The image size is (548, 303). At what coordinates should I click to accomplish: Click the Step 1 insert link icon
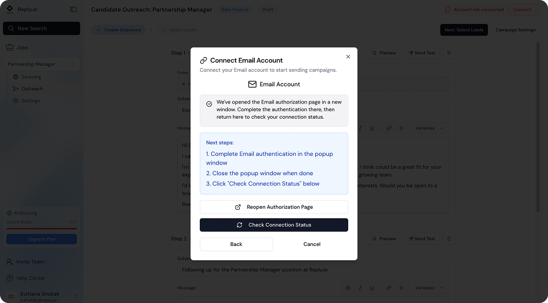[x=389, y=128]
